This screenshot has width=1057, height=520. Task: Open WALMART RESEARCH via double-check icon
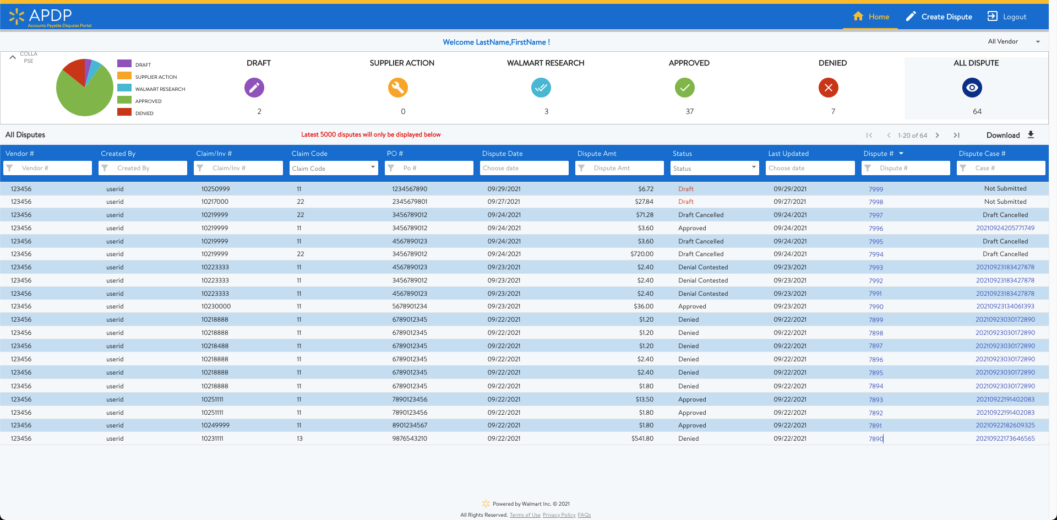(x=541, y=88)
